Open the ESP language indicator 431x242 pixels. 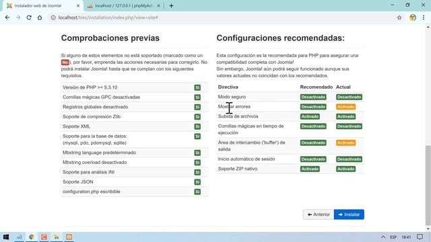point(393,237)
